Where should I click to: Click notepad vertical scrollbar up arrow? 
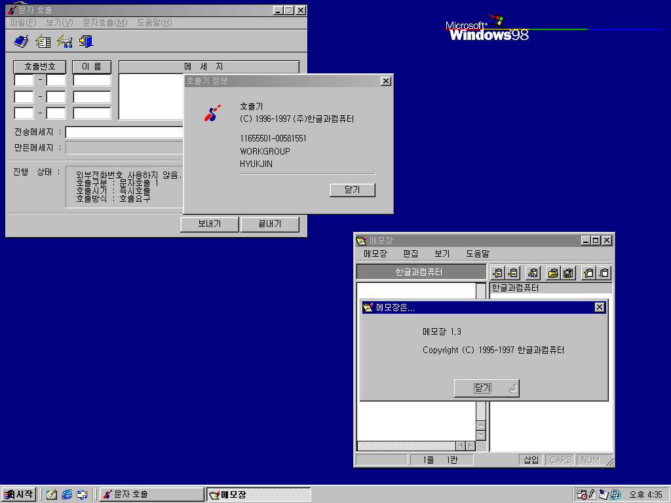coord(481,426)
